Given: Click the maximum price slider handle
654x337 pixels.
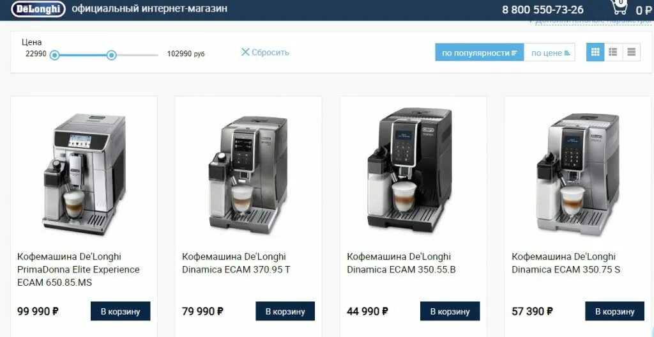Looking at the screenshot, I should (x=111, y=55).
